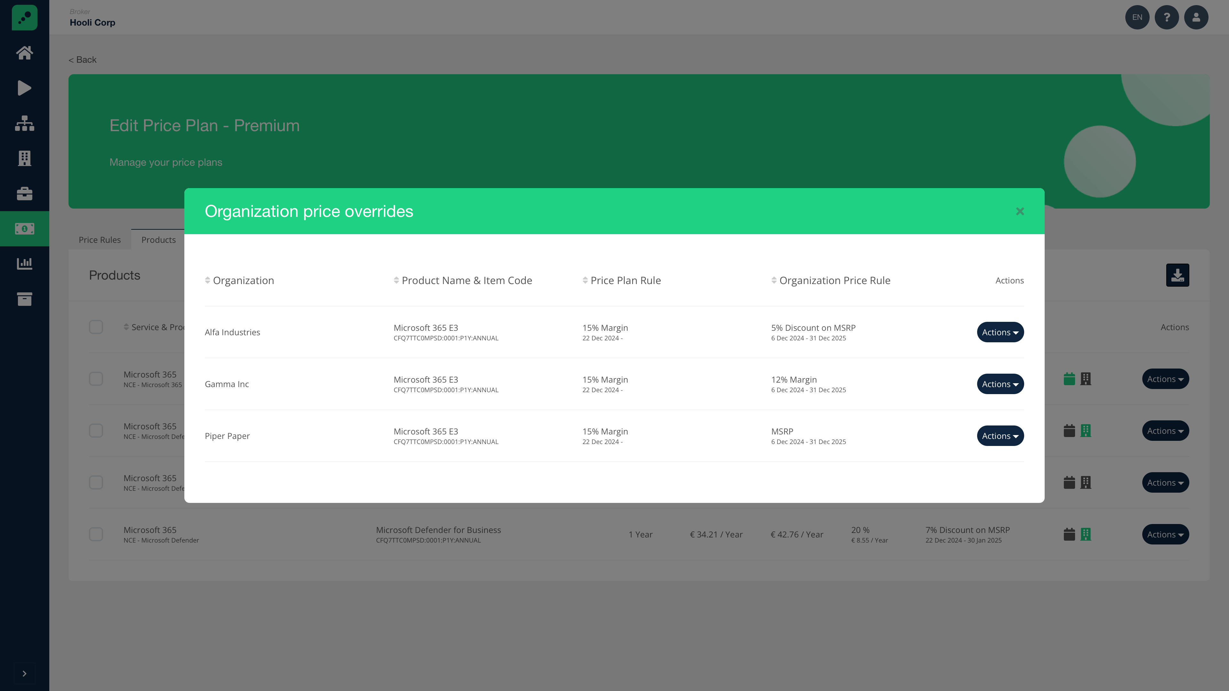The image size is (1229, 691).
Task: Open the briefcase icon in sidebar
Action: (x=24, y=194)
